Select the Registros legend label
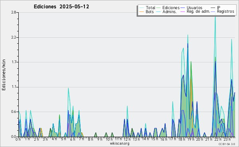The width and height of the screenshot is (239, 147). 225,12
